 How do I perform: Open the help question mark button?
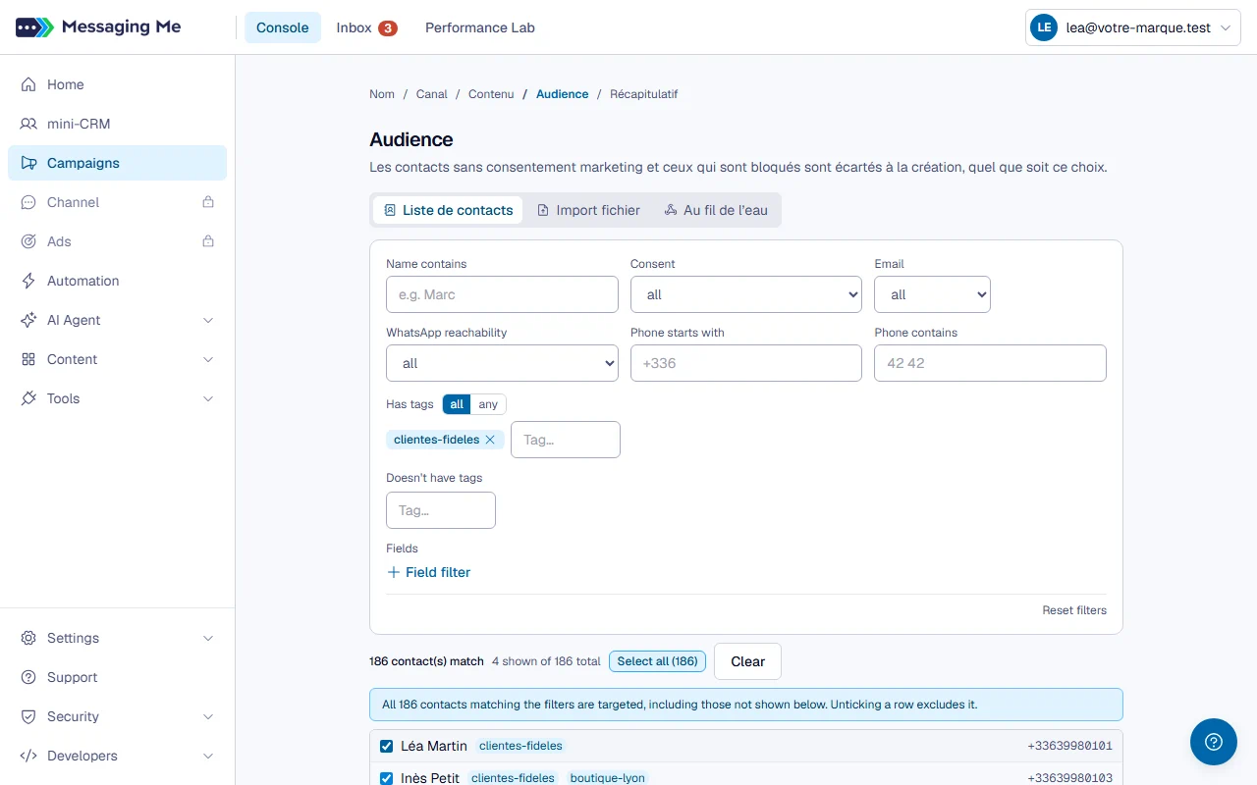coord(1214,742)
